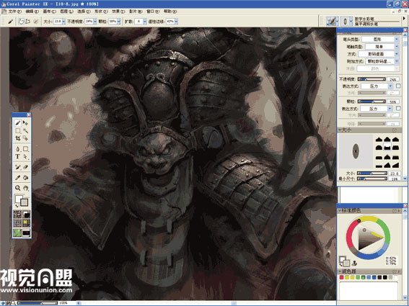Toggle invert checkbox beside opacity expression
The width and height of the screenshot is (409, 306).
398,86
